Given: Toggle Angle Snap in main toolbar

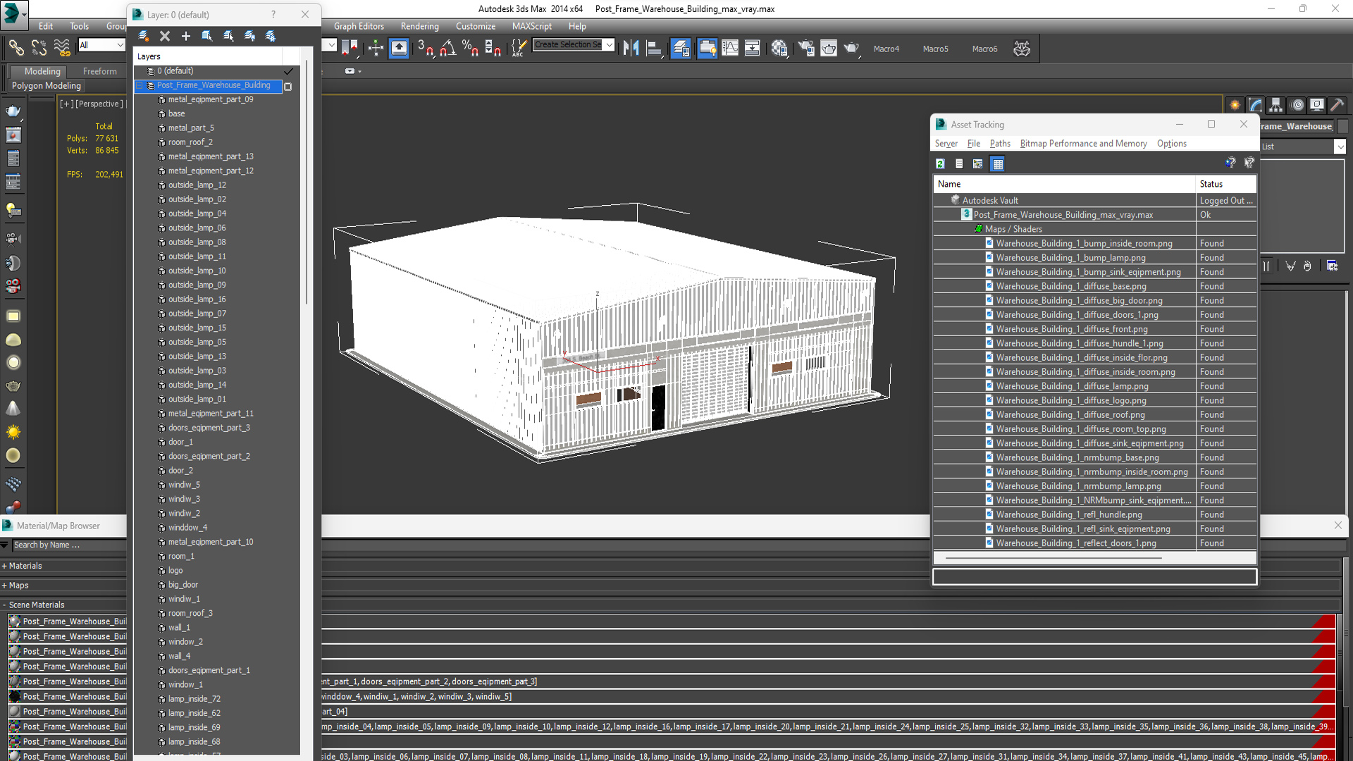Looking at the screenshot, I should (x=447, y=48).
